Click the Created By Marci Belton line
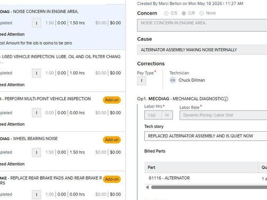This screenshot has width=267, height=200. point(190,4)
